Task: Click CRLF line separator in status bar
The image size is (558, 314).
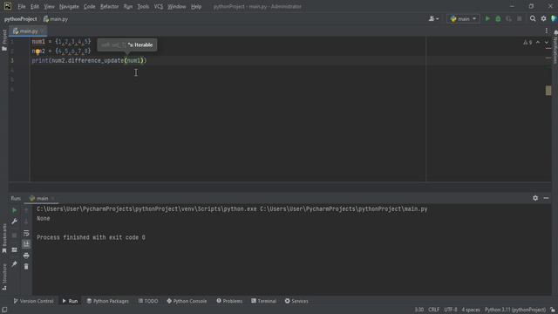Action: pos(433,311)
